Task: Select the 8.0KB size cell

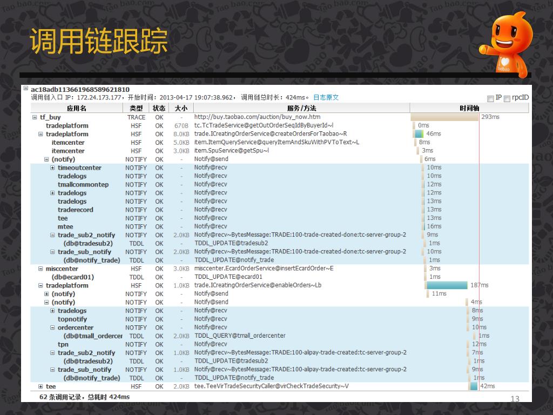Action: coord(181,134)
